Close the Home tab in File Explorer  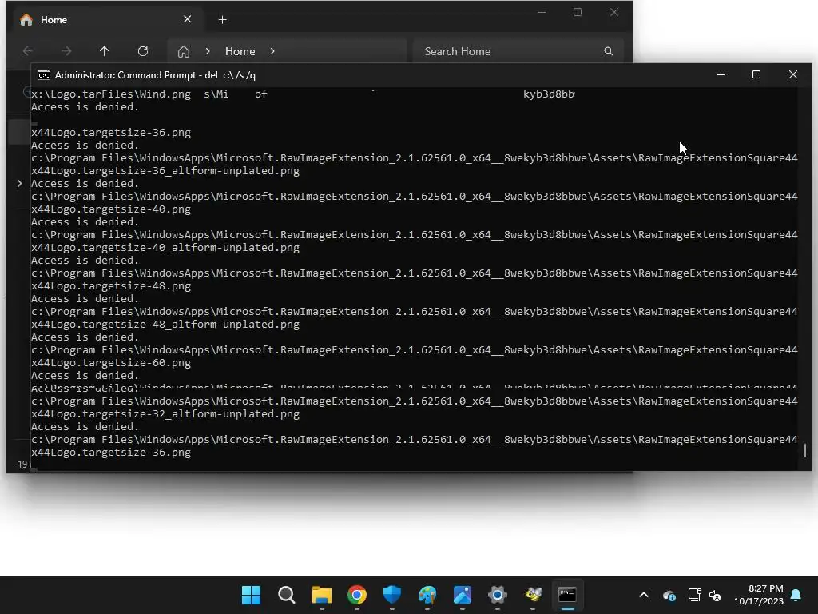coord(187,19)
